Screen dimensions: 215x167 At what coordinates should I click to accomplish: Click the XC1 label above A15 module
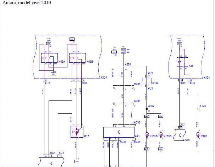click(x=183, y=125)
